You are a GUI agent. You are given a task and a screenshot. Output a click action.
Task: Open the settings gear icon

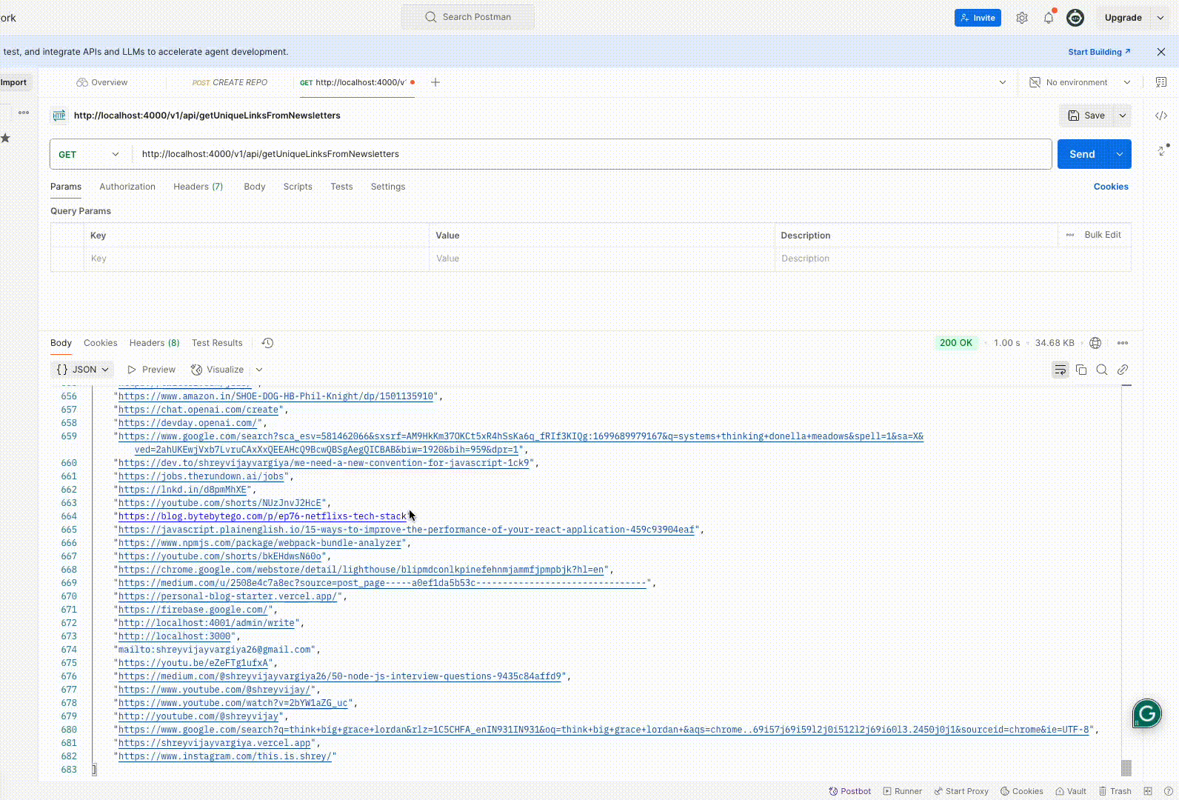pos(1022,18)
